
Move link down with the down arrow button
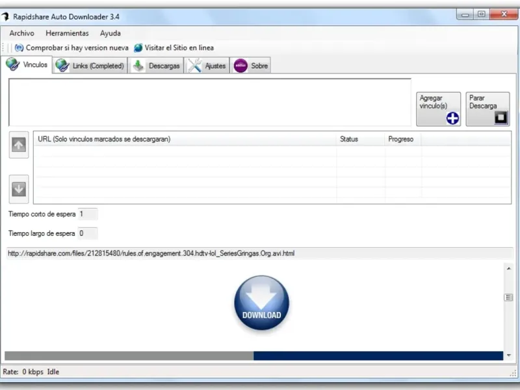point(19,189)
